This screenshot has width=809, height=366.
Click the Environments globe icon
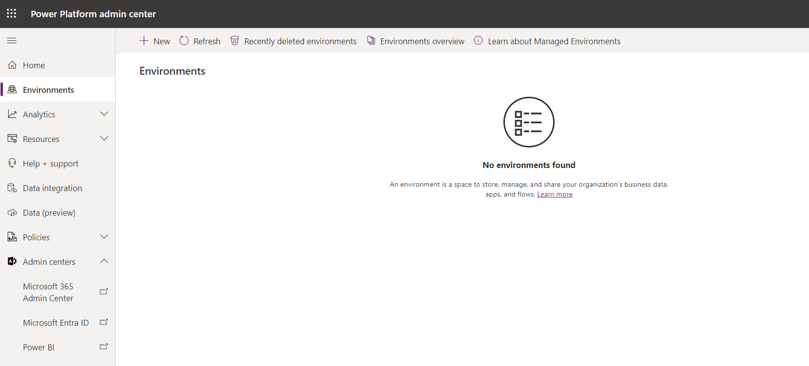coord(12,89)
